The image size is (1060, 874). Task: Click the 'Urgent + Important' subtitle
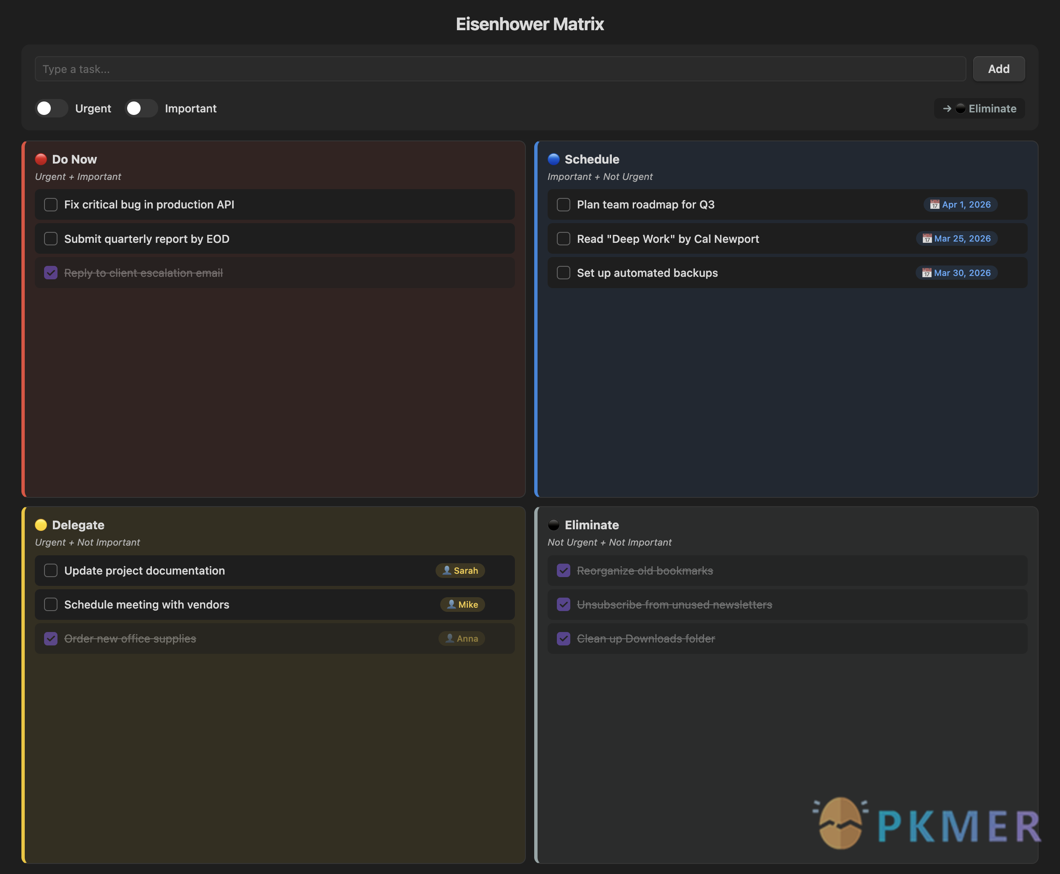point(78,177)
